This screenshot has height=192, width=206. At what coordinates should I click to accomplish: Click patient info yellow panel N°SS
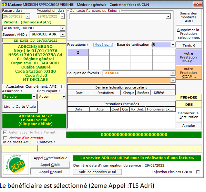35,55
